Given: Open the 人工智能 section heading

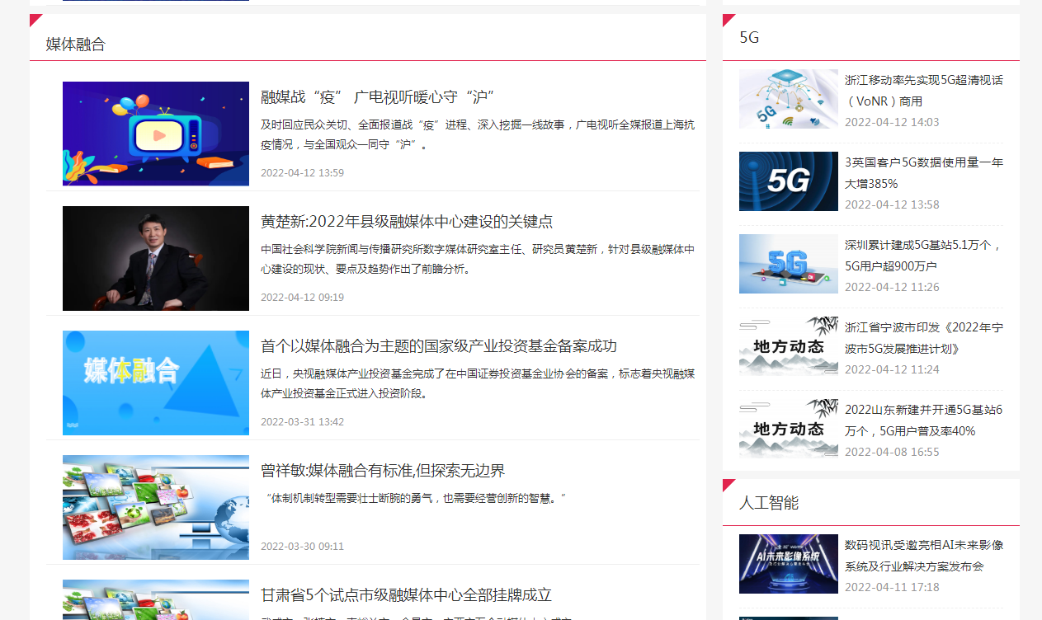Looking at the screenshot, I should pos(769,502).
